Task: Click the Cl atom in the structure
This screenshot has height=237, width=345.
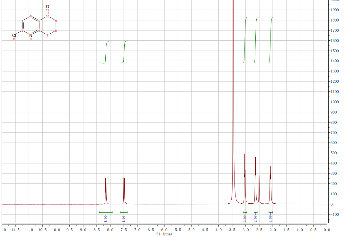Action: click(14, 35)
